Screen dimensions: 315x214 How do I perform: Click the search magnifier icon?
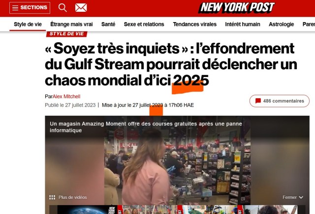[x=63, y=8]
